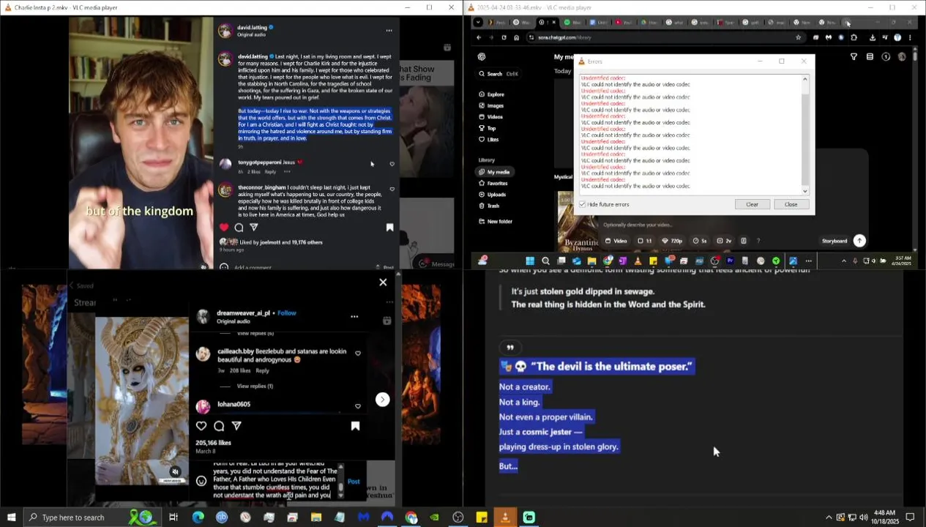This screenshot has width=926, height=527.
Task: Reply to cailleach.bby's comment
Action: pyautogui.click(x=262, y=370)
